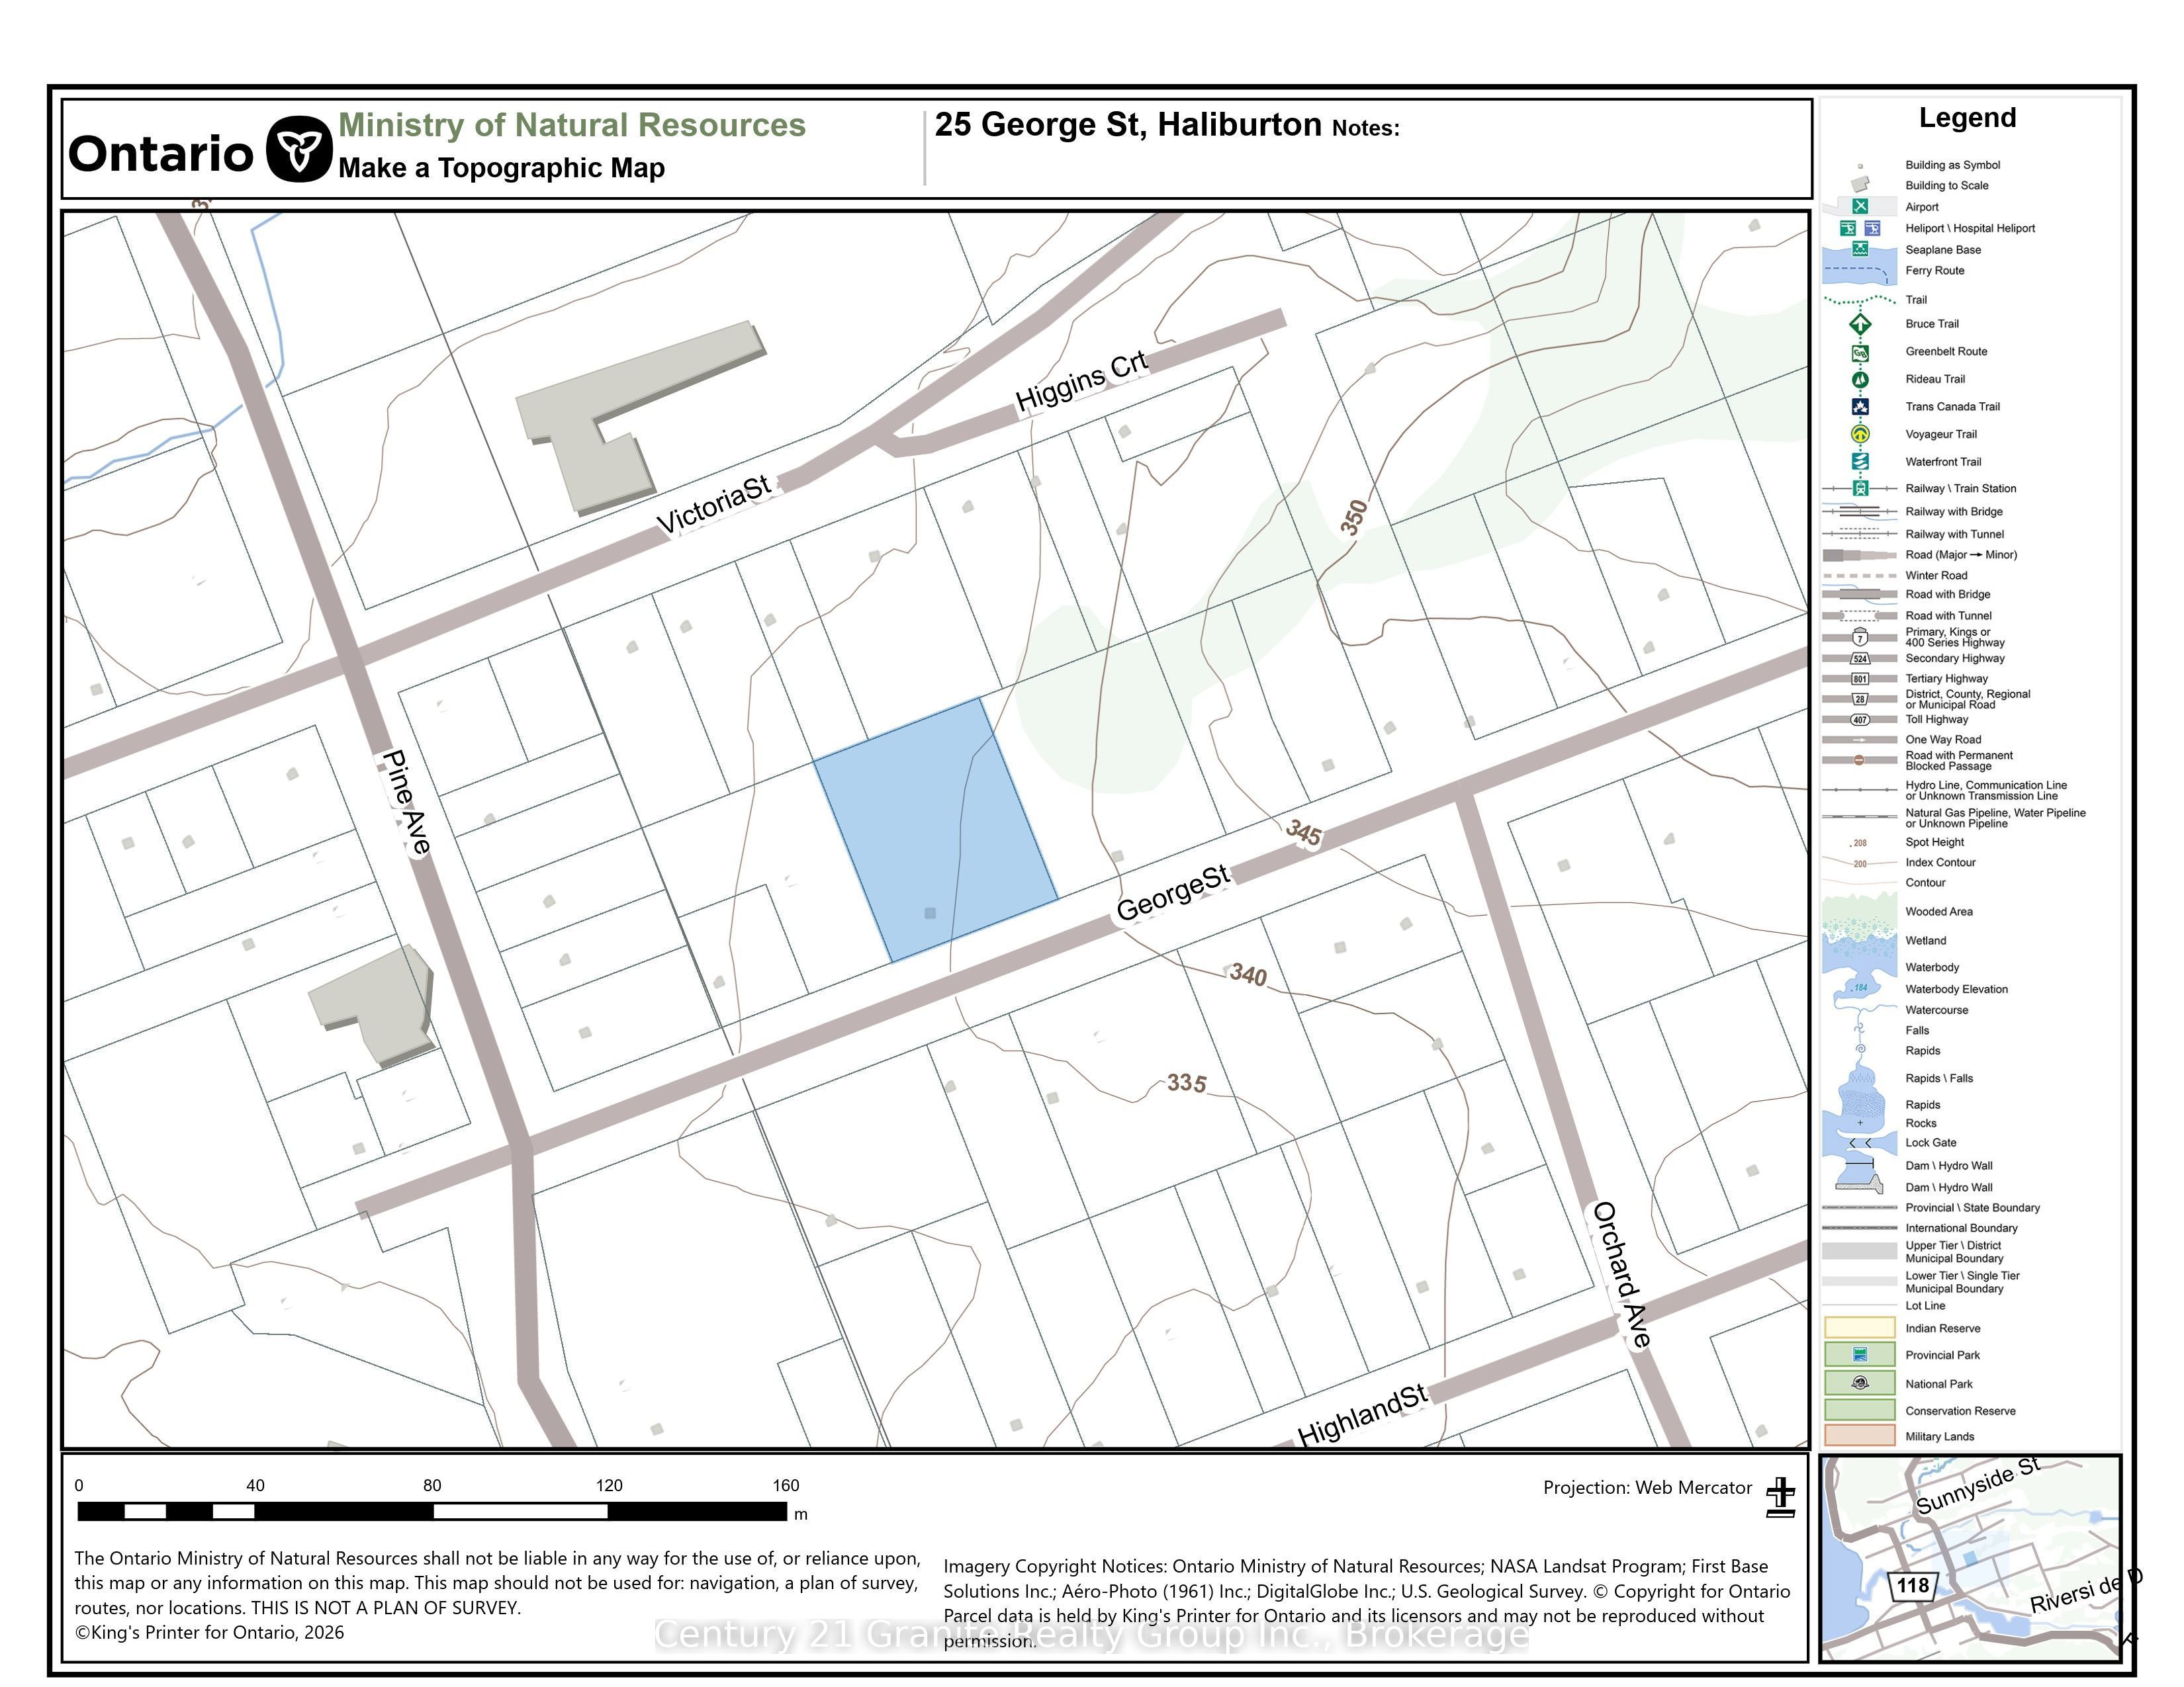Click the Conservation Reserve green swatch
This screenshot has width=2184, height=1687.
coord(1860,1409)
